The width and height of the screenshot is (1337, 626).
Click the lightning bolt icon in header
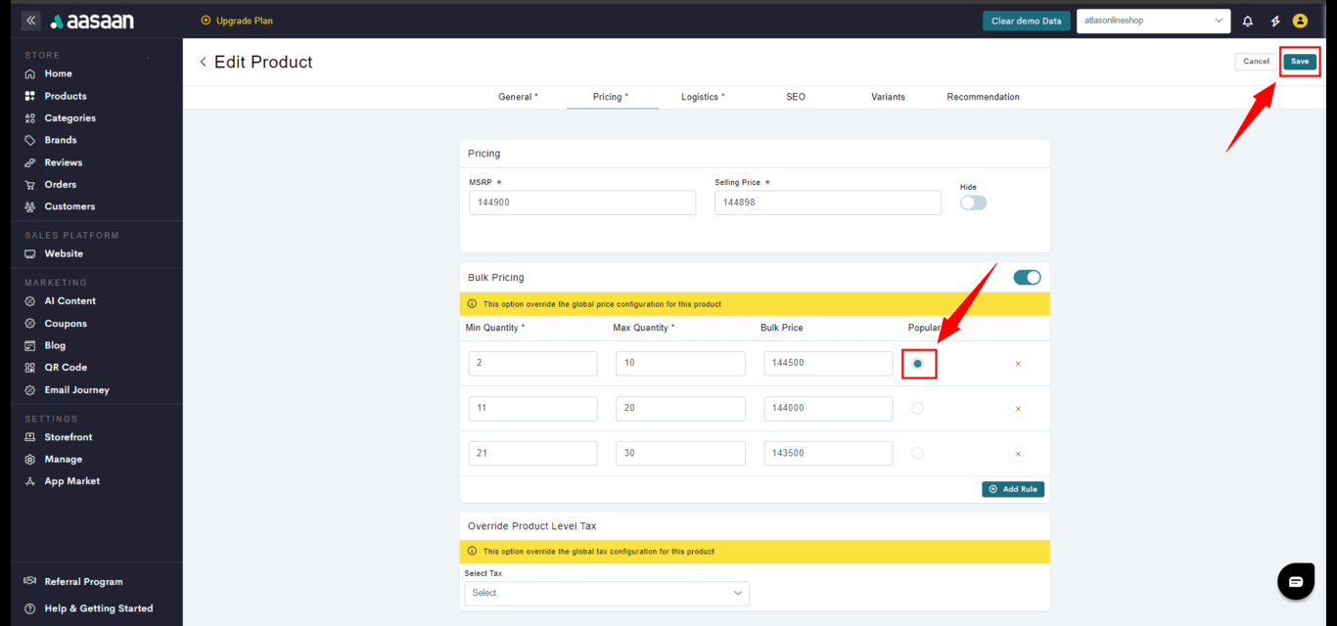point(1274,21)
